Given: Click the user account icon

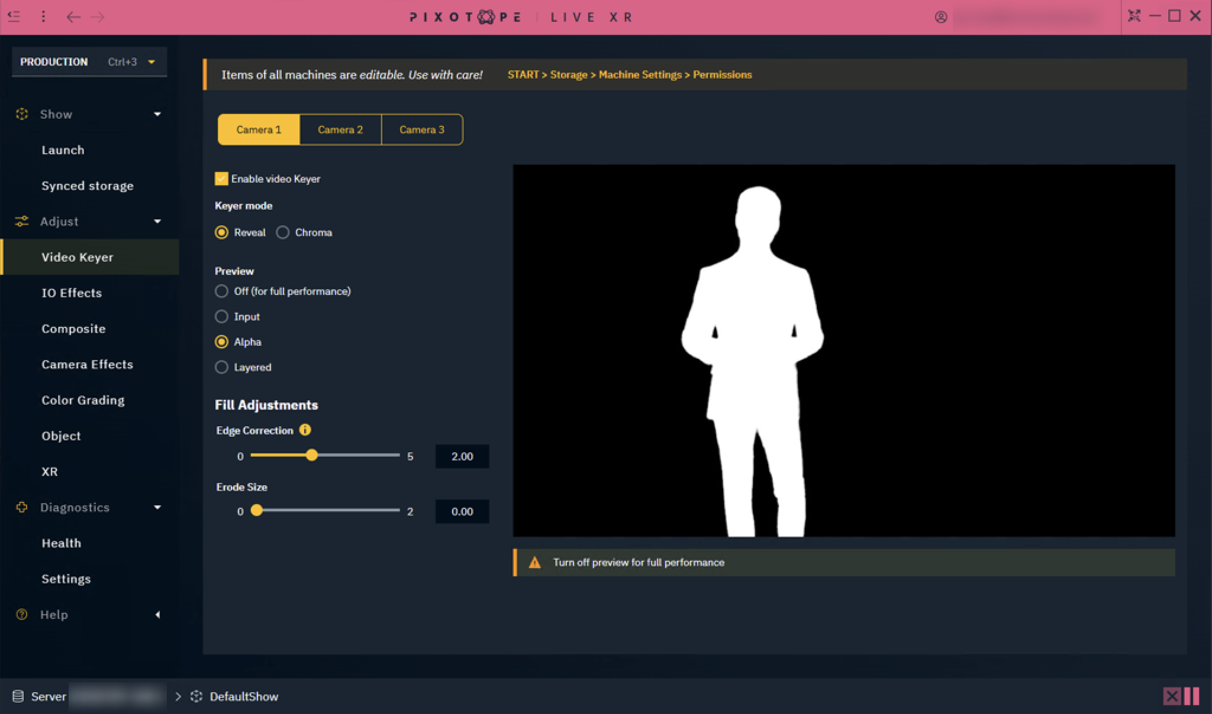Looking at the screenshot, I should click(941, 17).
